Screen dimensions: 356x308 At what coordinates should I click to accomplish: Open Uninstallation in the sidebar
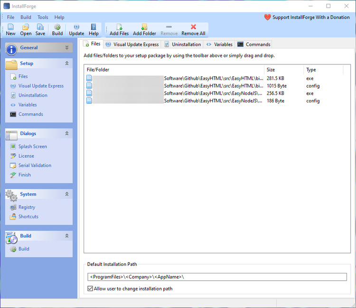33,95
